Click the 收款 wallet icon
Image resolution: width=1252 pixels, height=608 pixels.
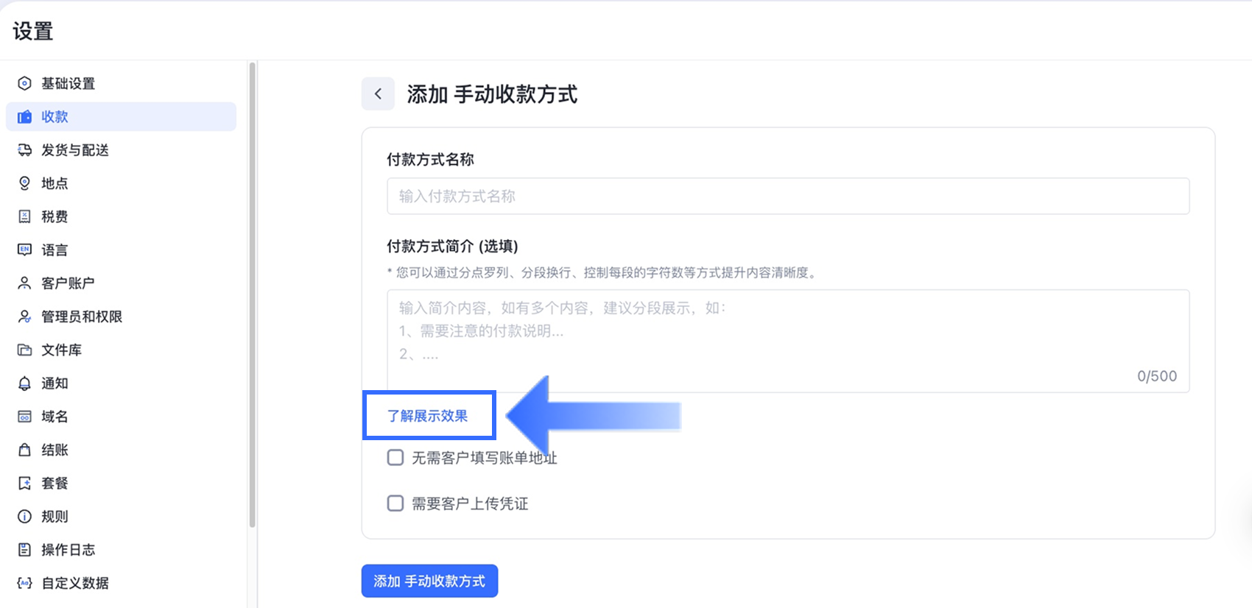tap(24, 116)
